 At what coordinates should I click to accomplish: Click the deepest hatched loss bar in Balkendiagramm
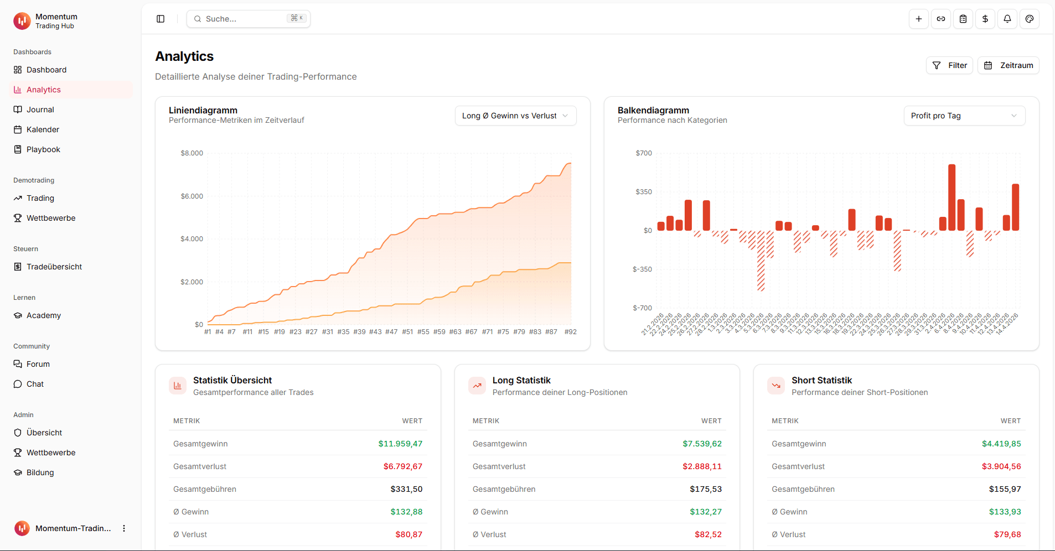pyautogui.click(x=761, y=261)
